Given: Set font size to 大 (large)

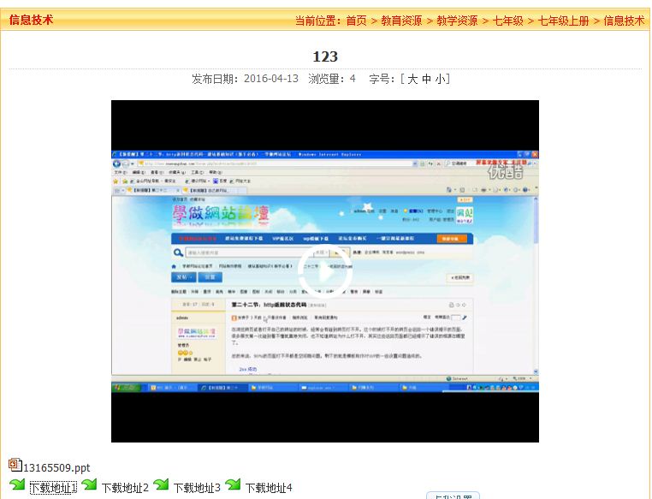Looking at the screenshot, I should (412, 79).
